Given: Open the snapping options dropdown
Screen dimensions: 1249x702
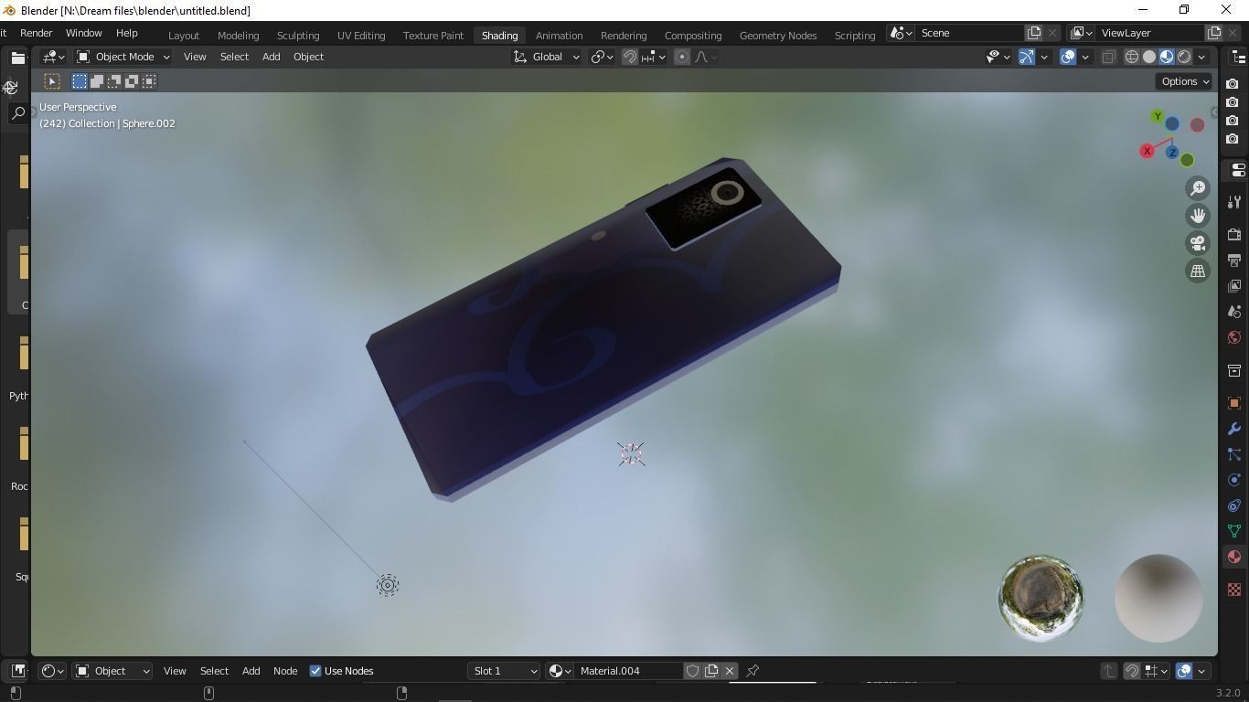Looking at the screenshot, I should [653, 57].
